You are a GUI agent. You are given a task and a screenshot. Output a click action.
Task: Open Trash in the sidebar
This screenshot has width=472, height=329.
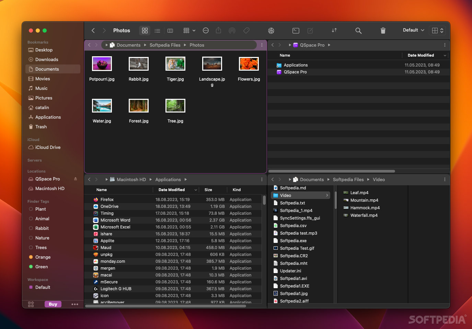[x=53, y=127]
